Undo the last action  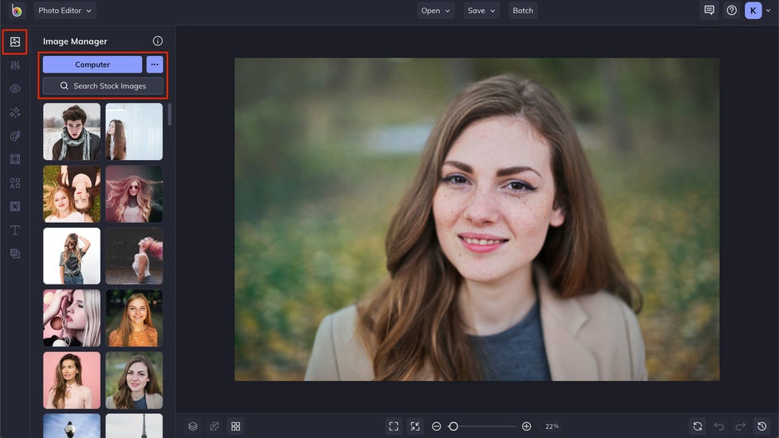pyautogui.click(x=719, y=426)
